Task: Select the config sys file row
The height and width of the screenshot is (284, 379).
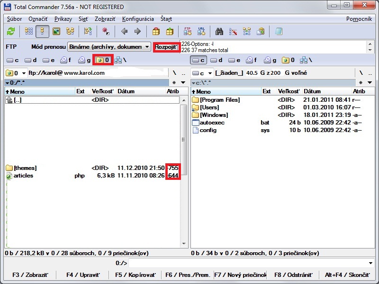Action: coord(282,130)
